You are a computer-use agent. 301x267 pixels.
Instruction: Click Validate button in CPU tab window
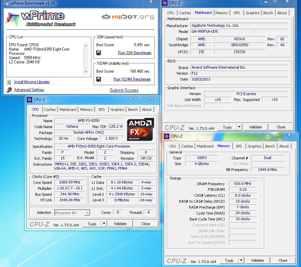[x=120, y=224]
